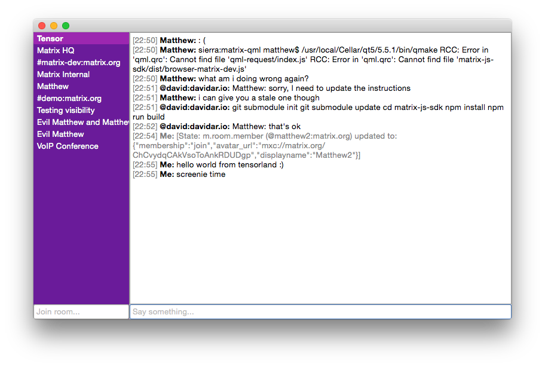Open the Matrix Internal room
This screenshot has width=545, height=367.
click(x=81, y=74)
